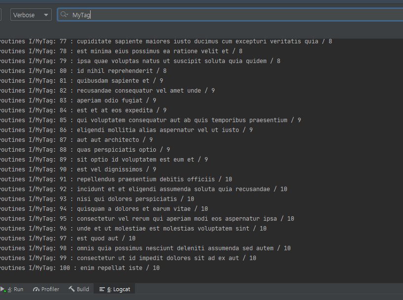Select log line 87 aut aut architecto
This screenshot has height=300, width=403.
point(76,140)
